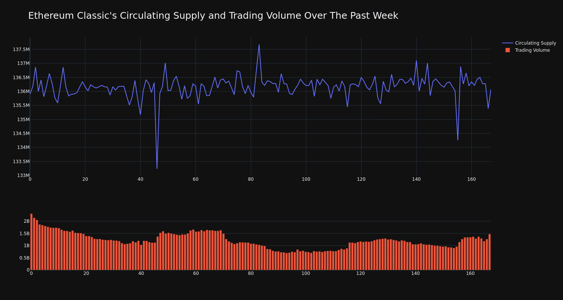Viewport: 563px width, 300px height.
Task: Click x-axis tick 60 under volume chart
Action: tap(196, 273)
